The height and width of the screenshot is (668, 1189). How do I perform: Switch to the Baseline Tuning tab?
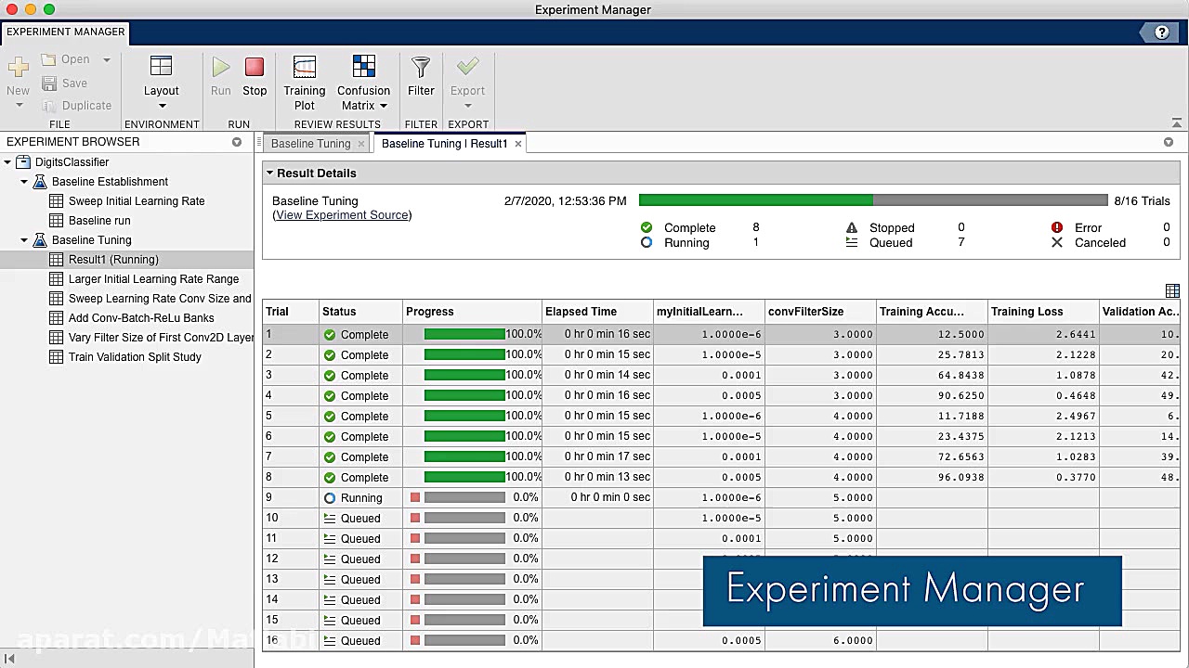[310, 144]
